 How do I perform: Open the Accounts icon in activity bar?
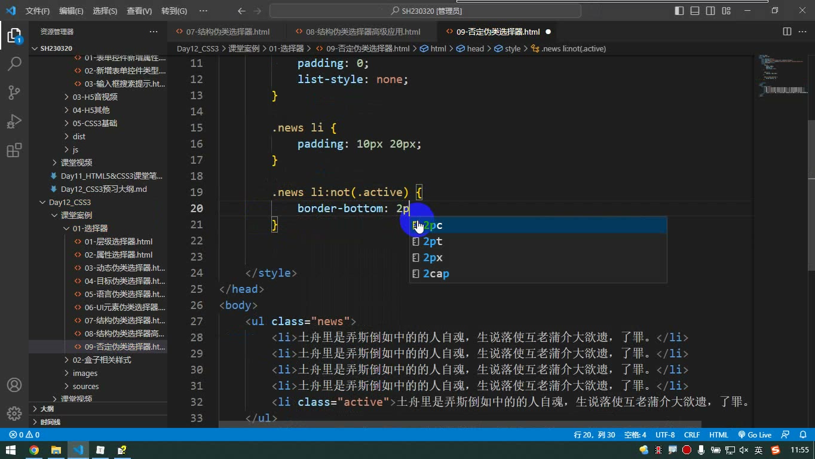click(x=14, y=385)
